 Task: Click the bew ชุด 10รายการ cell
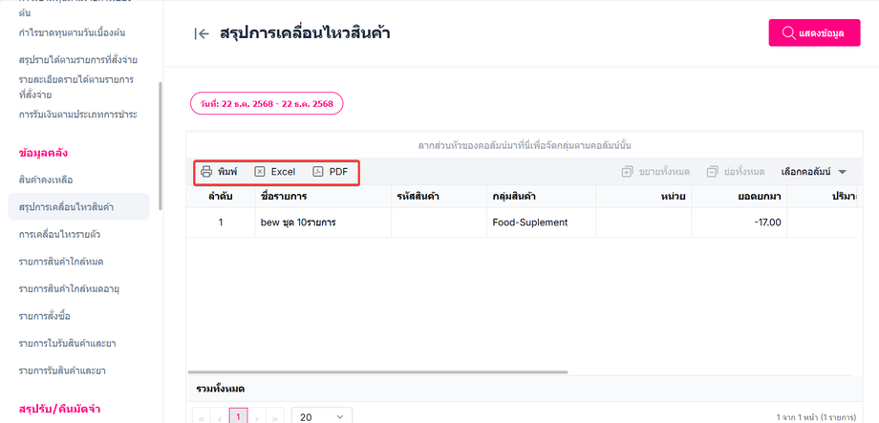(323, 222)
